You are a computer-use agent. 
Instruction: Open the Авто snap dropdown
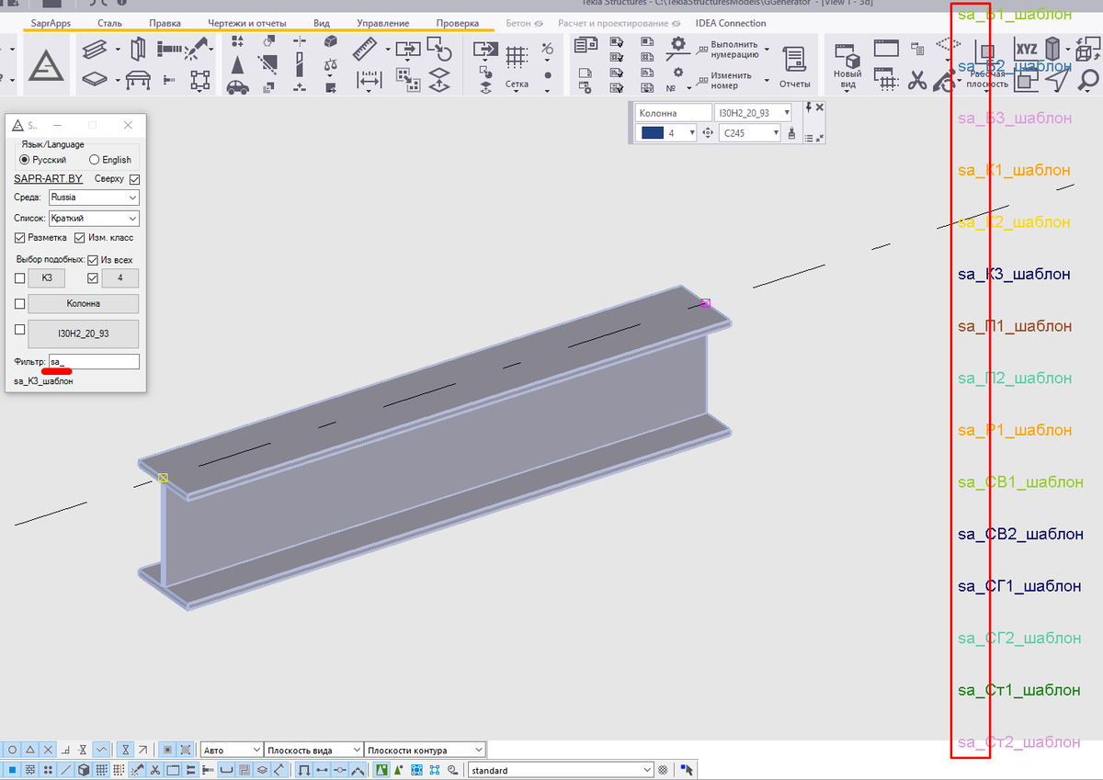click(x=232, y=751)
